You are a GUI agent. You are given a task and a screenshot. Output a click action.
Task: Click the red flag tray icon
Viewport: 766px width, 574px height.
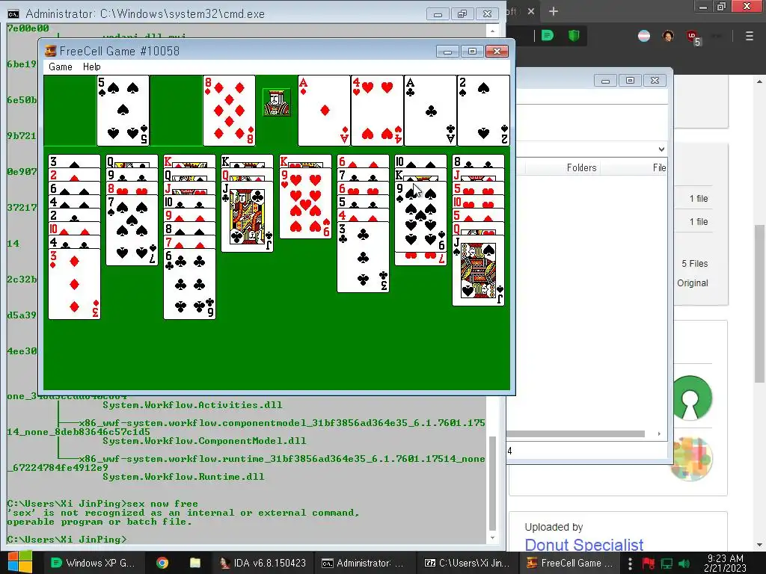[x=649, y=564]
